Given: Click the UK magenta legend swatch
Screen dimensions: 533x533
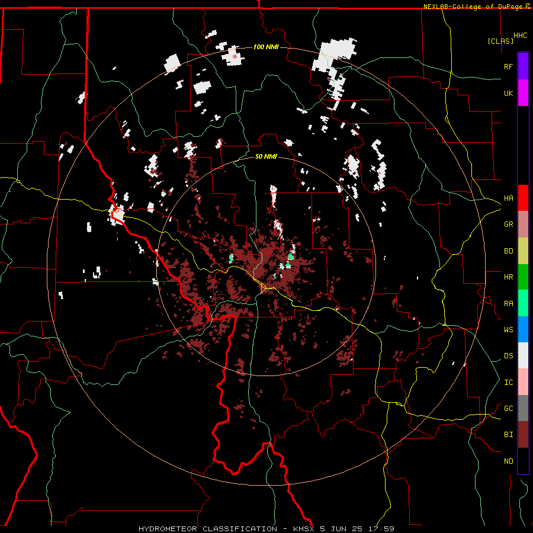Looking at the screenshot, I should (523, 93).
